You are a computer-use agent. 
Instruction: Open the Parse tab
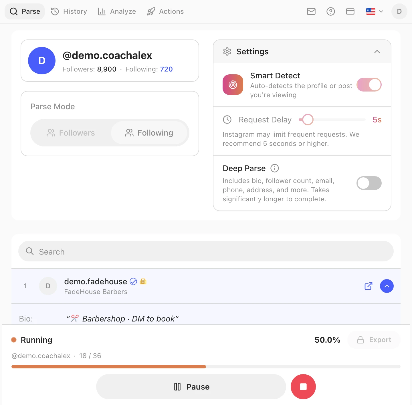(x=25, y=11)
